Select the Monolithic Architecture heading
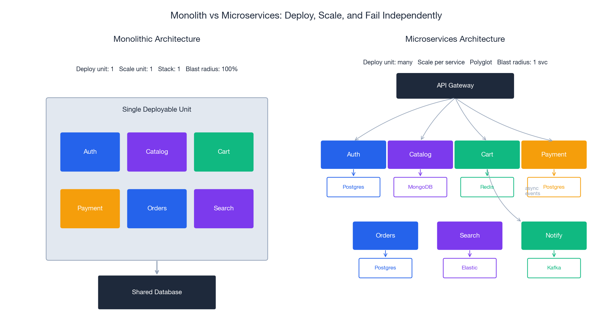This screenshot has width=612, height=331. click(157, 39)
